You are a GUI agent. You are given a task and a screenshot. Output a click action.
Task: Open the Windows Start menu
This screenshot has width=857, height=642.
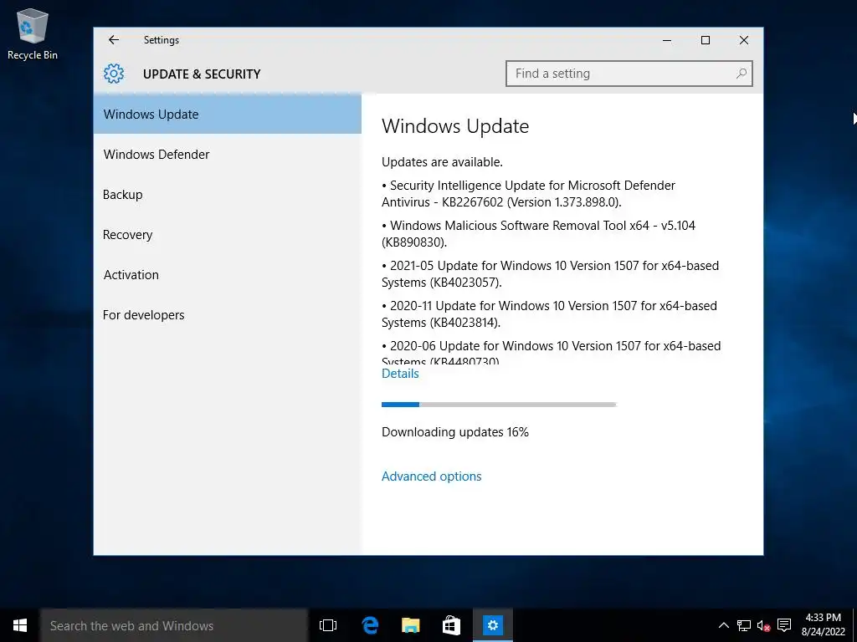20,625
